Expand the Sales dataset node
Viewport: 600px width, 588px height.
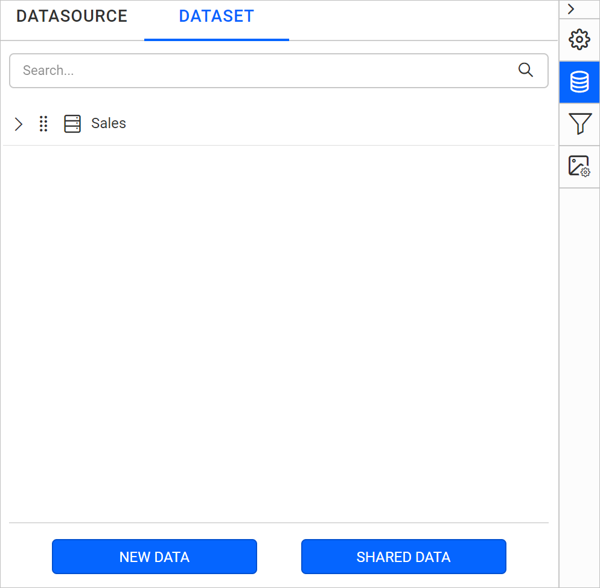tap(18, 124)
